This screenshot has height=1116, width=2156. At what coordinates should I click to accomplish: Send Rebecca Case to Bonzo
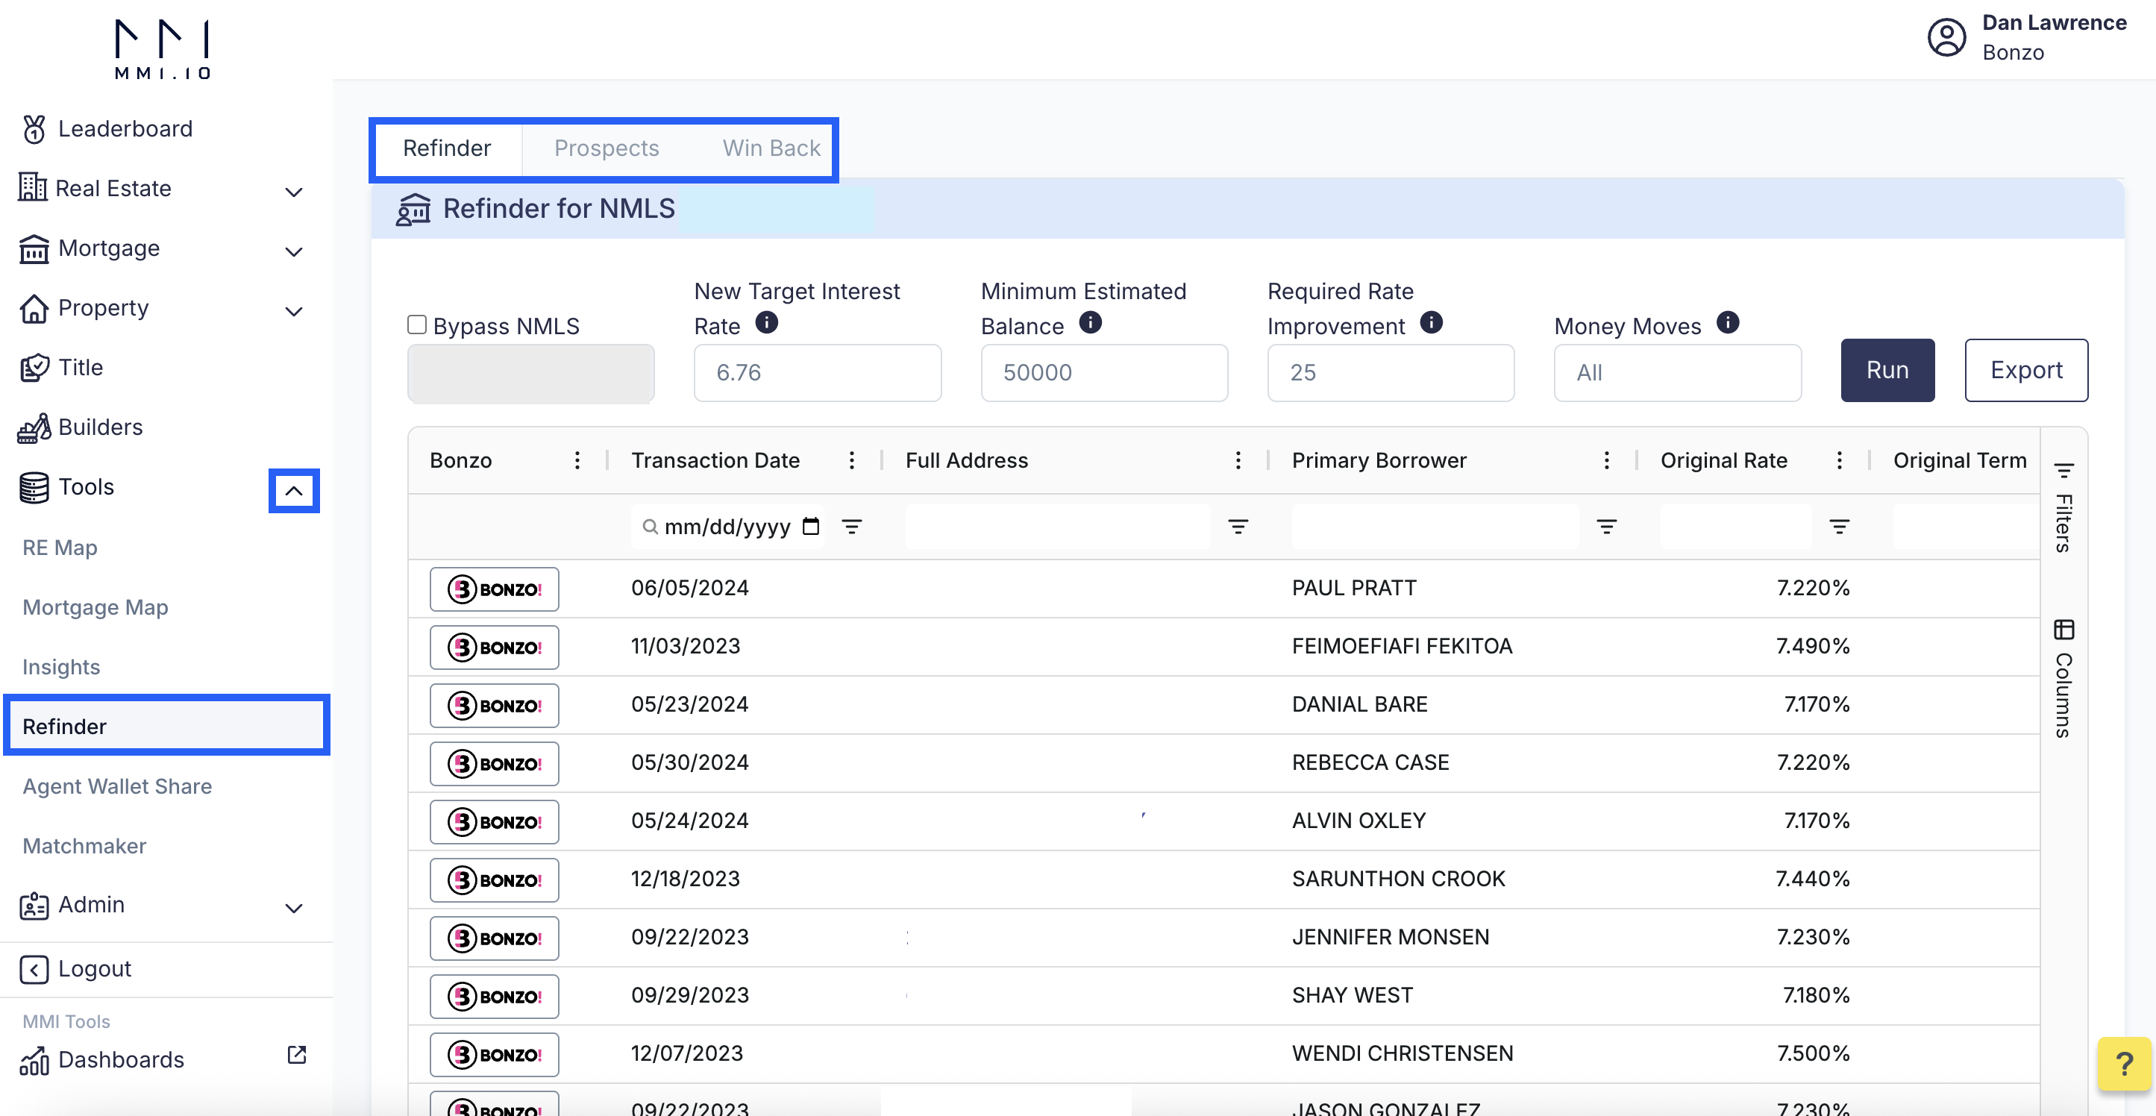(495, 764)
